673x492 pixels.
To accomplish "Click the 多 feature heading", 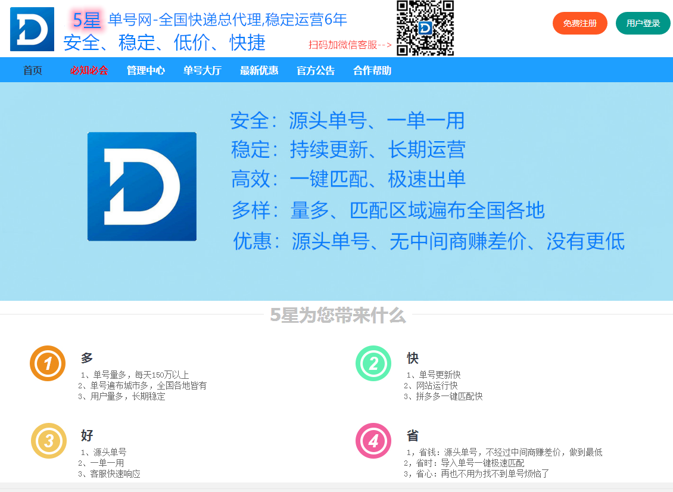I will pos(87,358).
